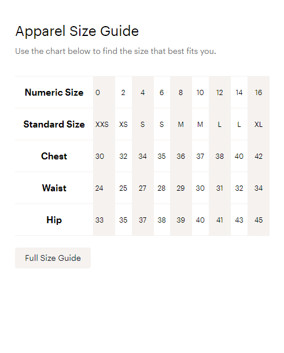Select numeric size 0 cell
284x353 pixels.
coord(104,92)
